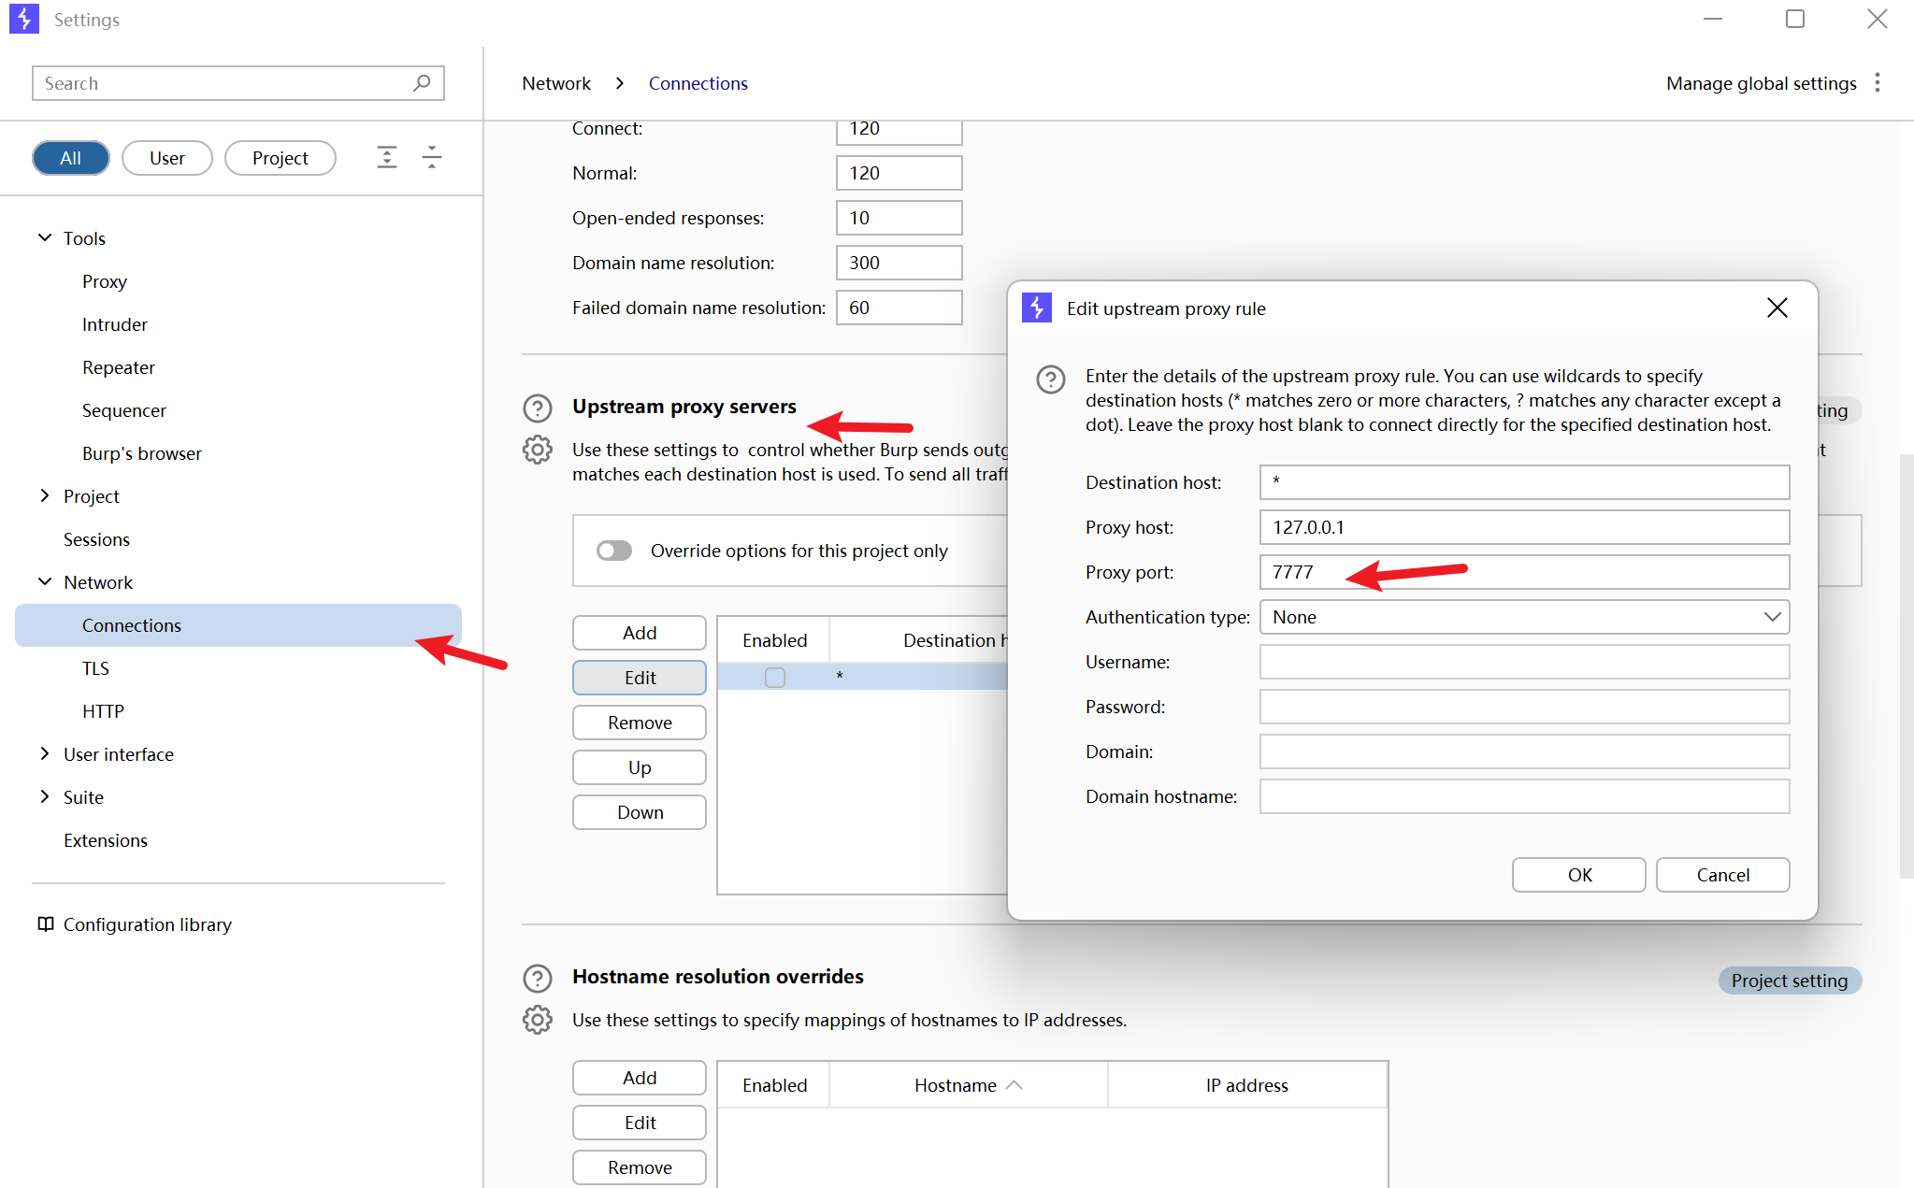Expand the Project tree section
This screenshot has height=1188, width=1914.
tap(45, 495)
